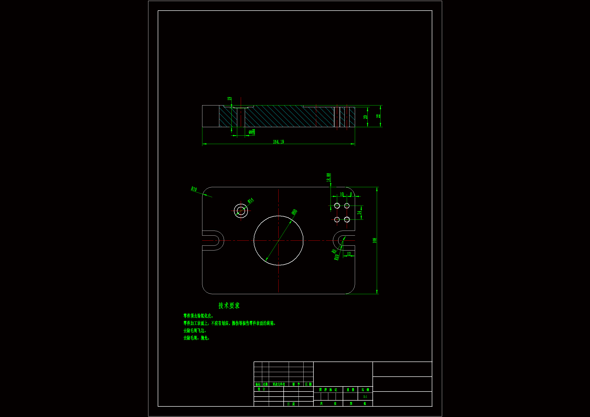Click the upper-left R10 radius label

pyautogui.click(x=194, y=189)
